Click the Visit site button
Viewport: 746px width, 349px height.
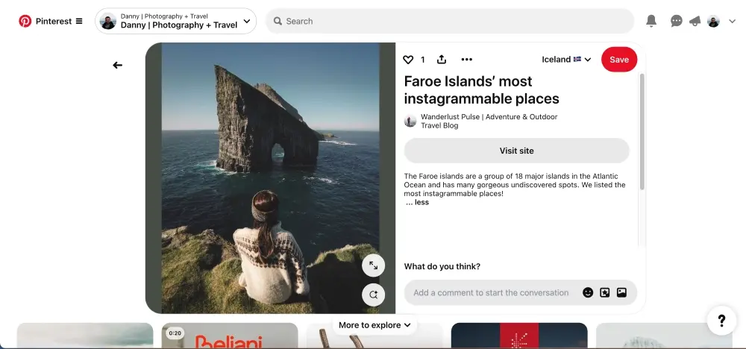click(x=516, y=151)
